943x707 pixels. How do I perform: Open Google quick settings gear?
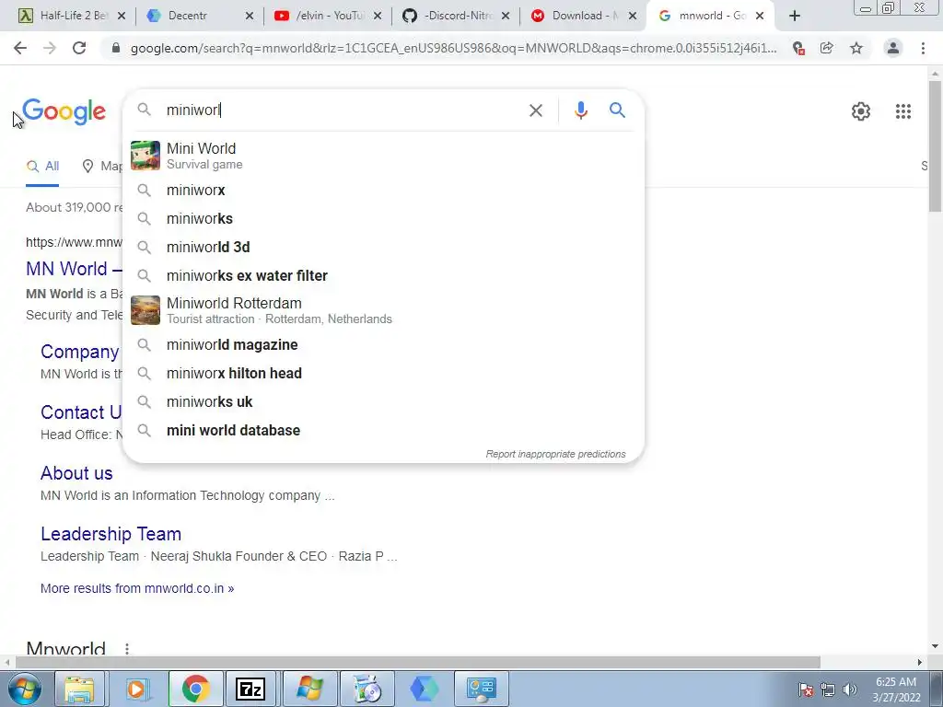point(861,111)
